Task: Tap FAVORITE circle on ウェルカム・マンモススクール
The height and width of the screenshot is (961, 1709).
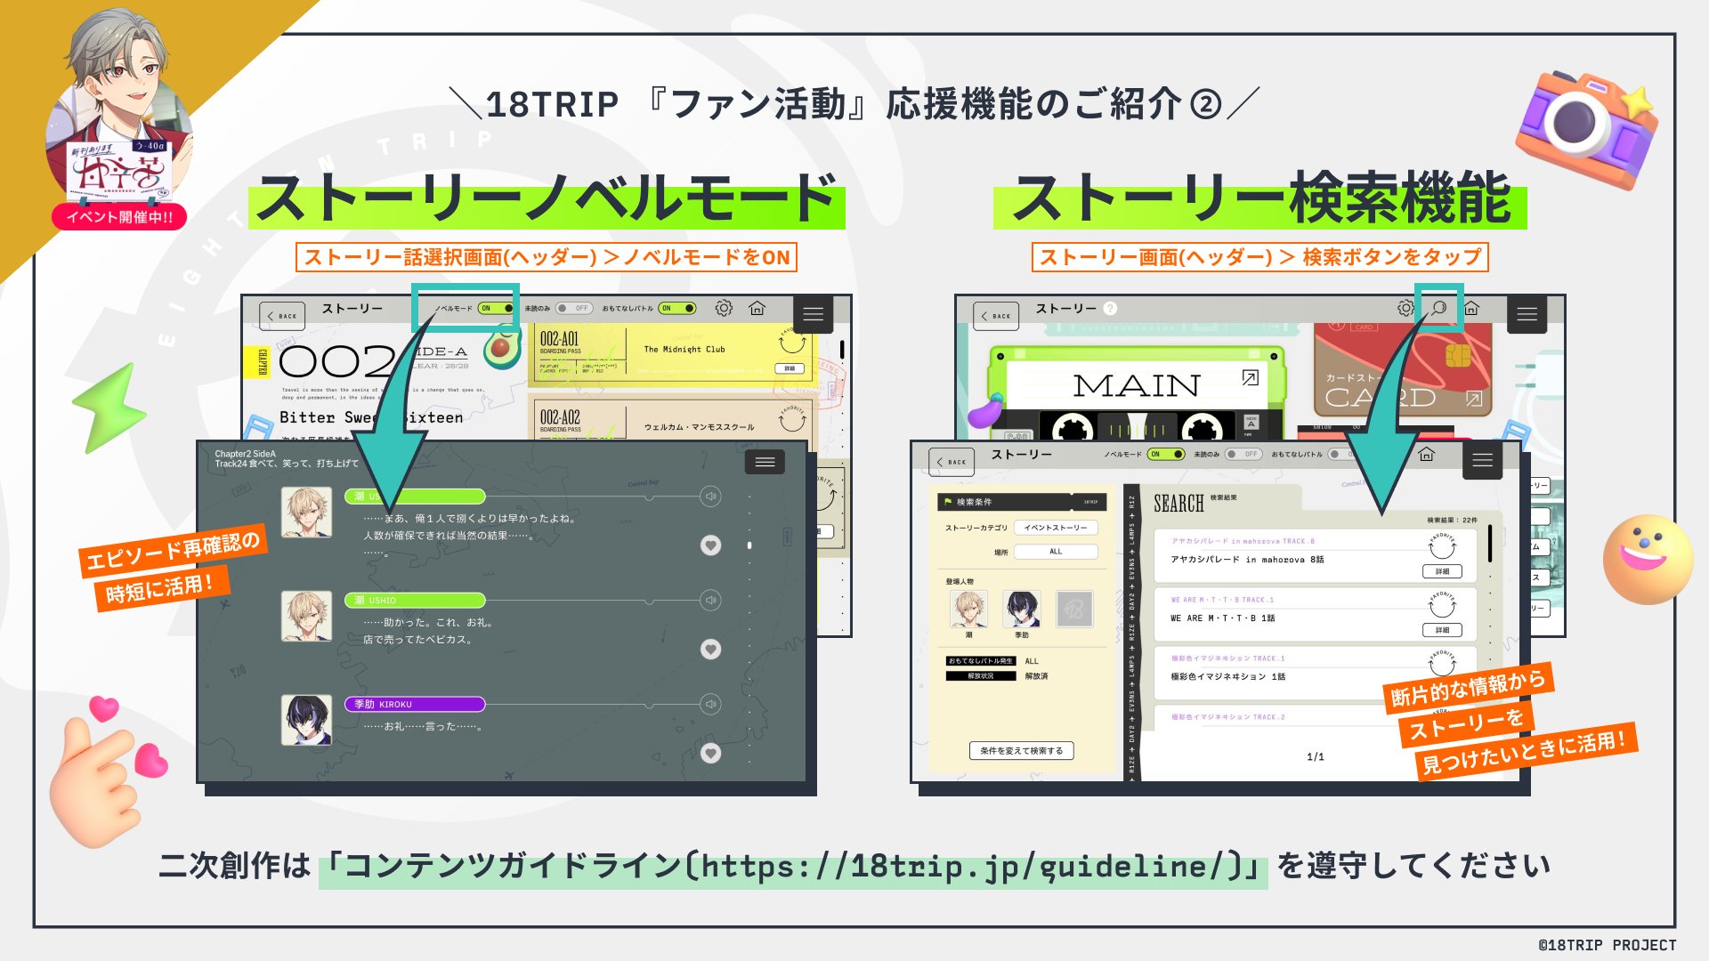Action: (791, 418)
